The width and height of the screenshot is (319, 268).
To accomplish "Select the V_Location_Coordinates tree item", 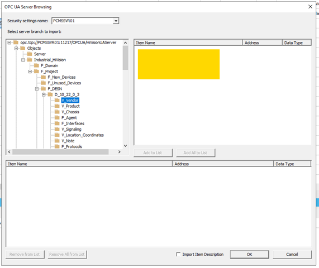I will click(83, 135).
